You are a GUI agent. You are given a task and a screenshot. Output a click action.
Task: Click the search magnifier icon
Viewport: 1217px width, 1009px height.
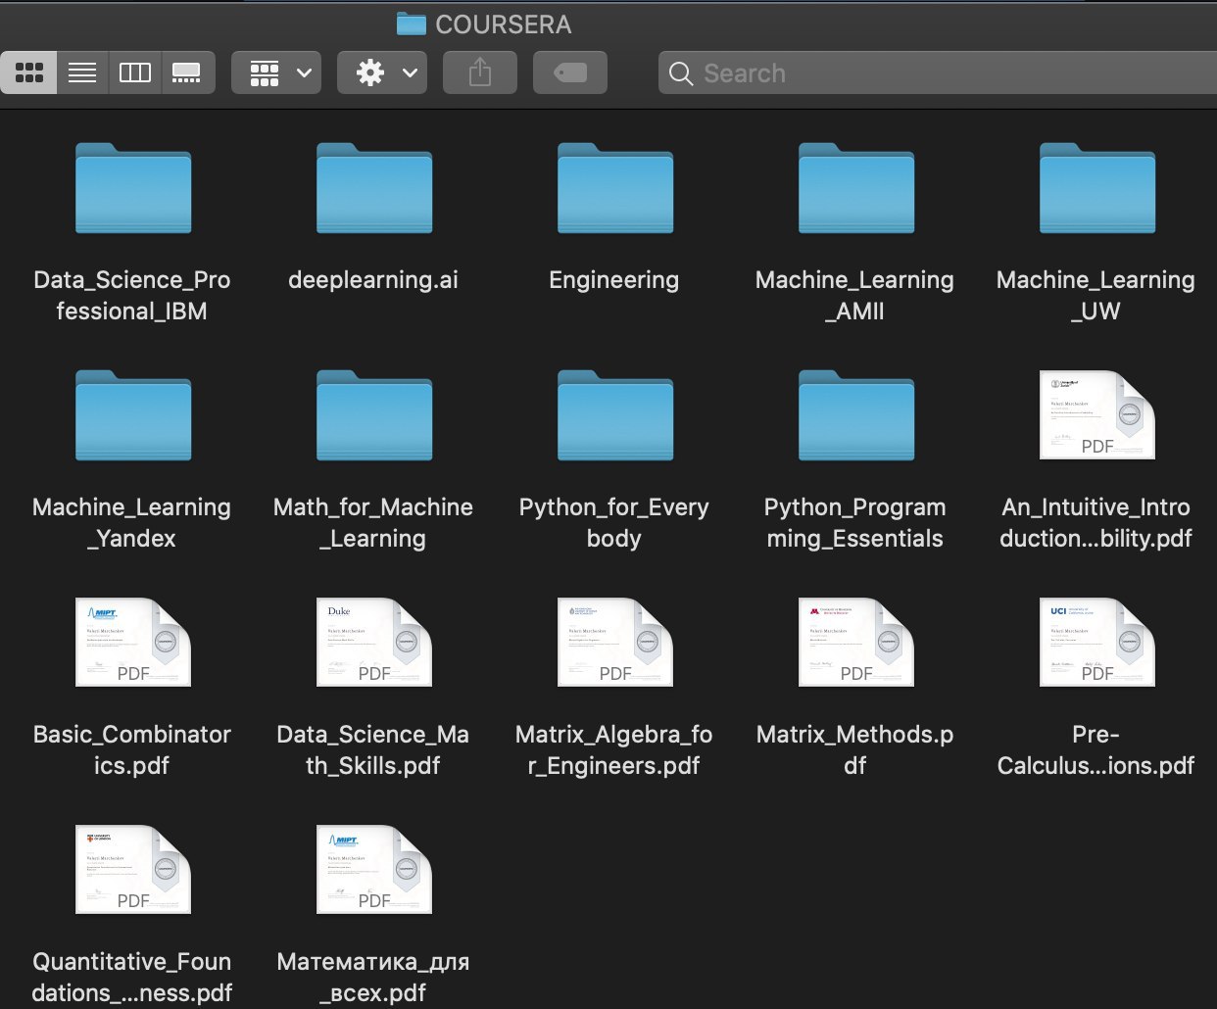pos(680,73)
